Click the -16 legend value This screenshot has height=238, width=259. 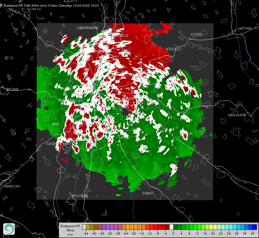click(141, 234)
